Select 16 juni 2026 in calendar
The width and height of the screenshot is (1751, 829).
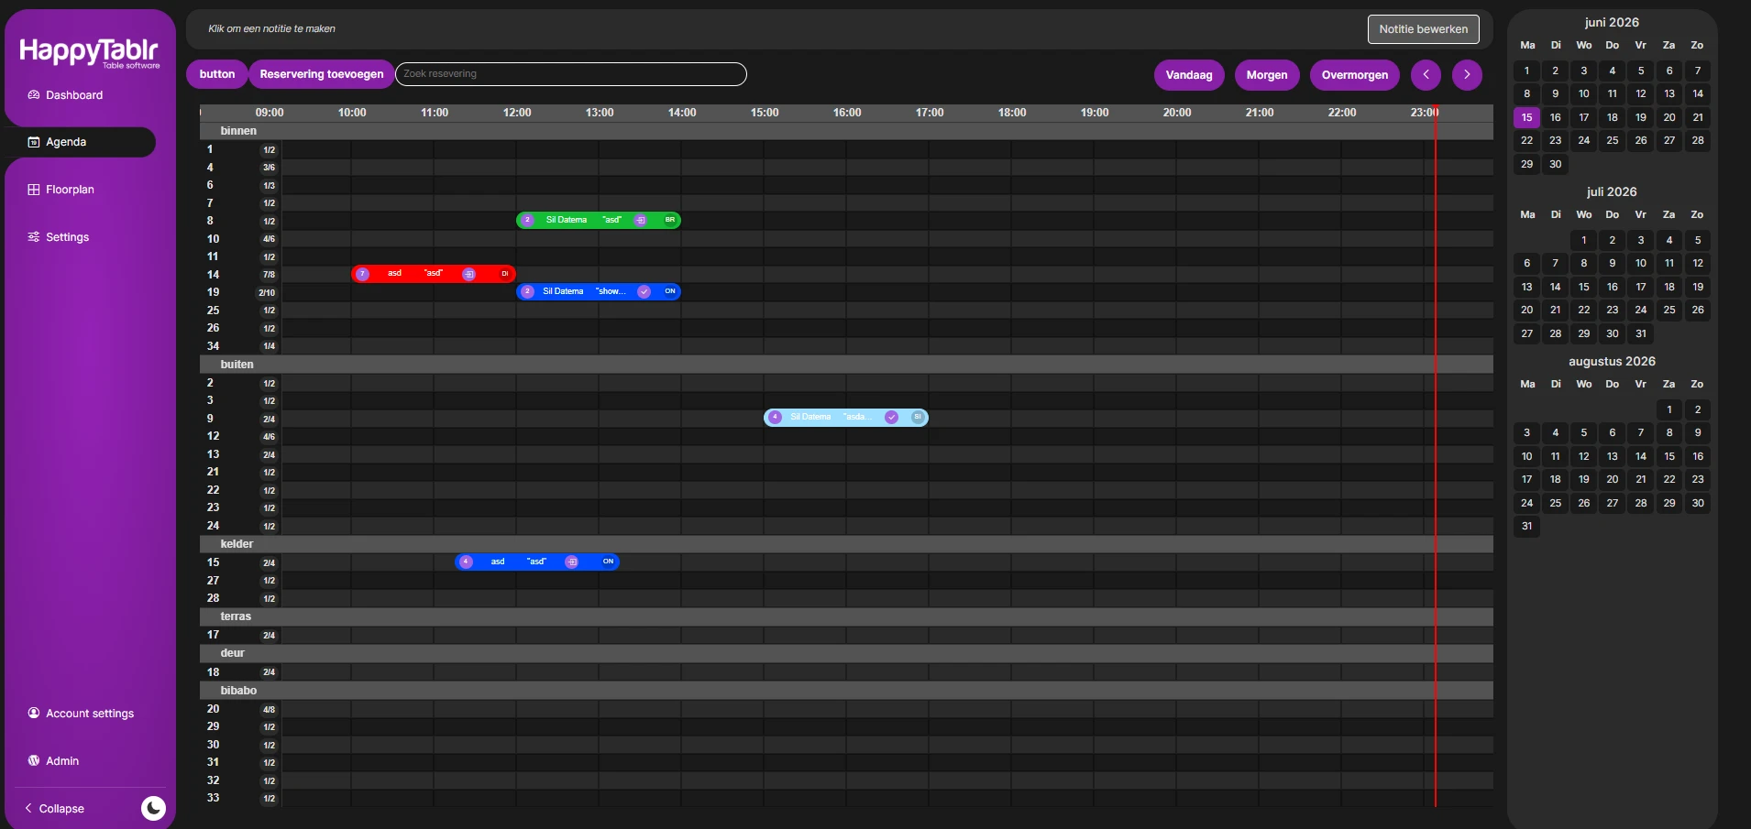(x=1555, y=117)
